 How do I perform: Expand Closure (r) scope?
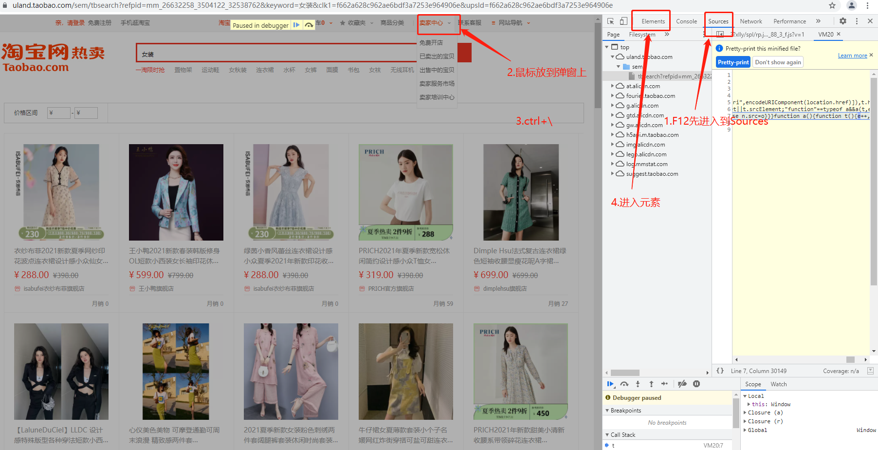tap(745, 422)
